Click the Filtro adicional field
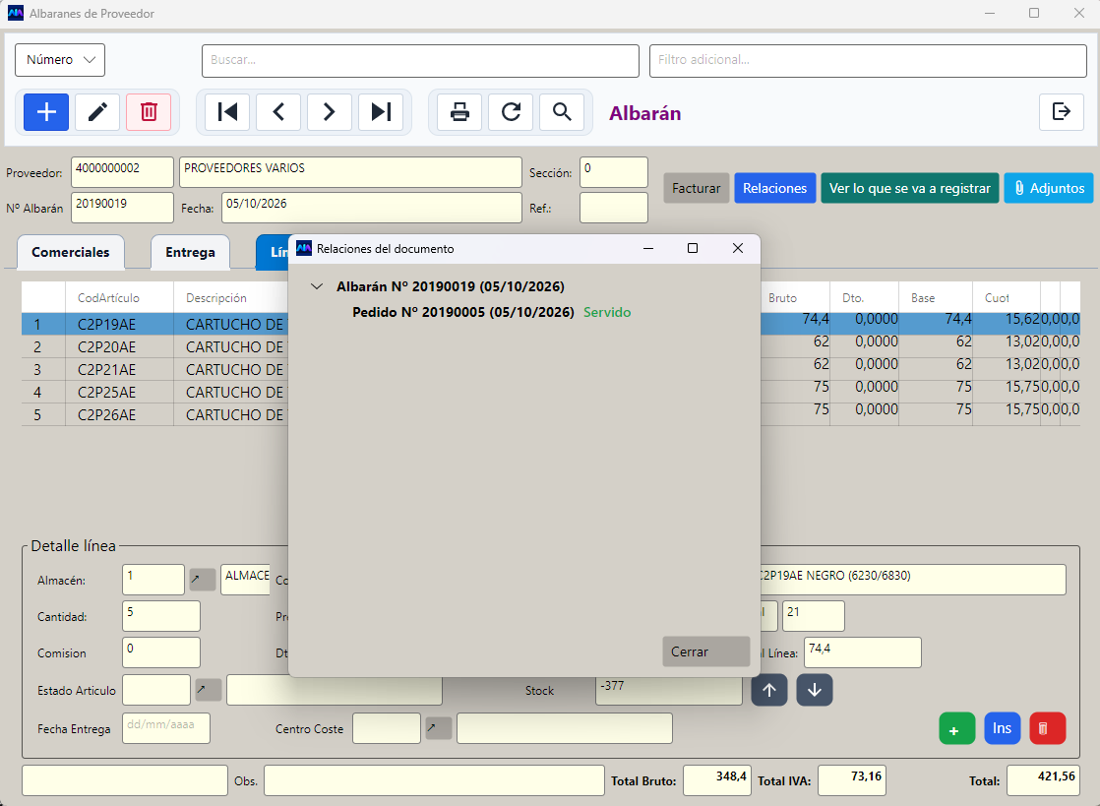Viewport: 1100px width, 806px height. click(868, 61)
